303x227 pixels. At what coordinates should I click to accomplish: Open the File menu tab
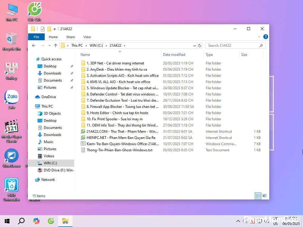pyautogui.click(x=36, y=37)
